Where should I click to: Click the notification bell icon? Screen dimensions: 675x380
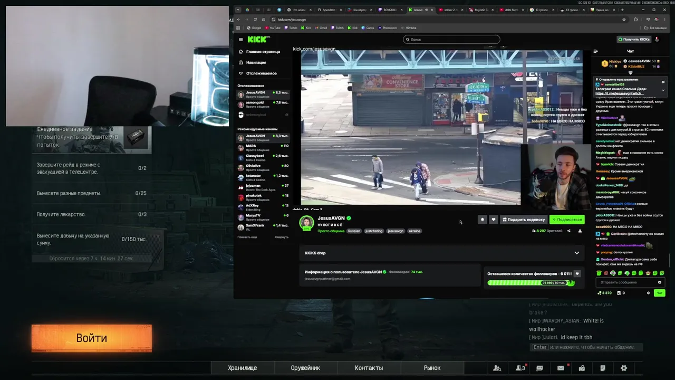[x=482, y=220]
